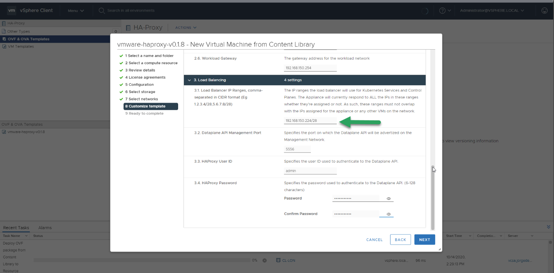Open the ACTIONS dropdown
This screenshot has height=273, width=554.
(x=186, y=28)
